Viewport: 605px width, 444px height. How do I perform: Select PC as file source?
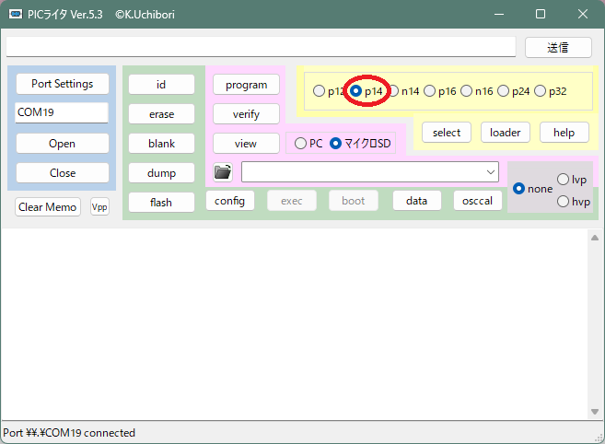[300, 144]
